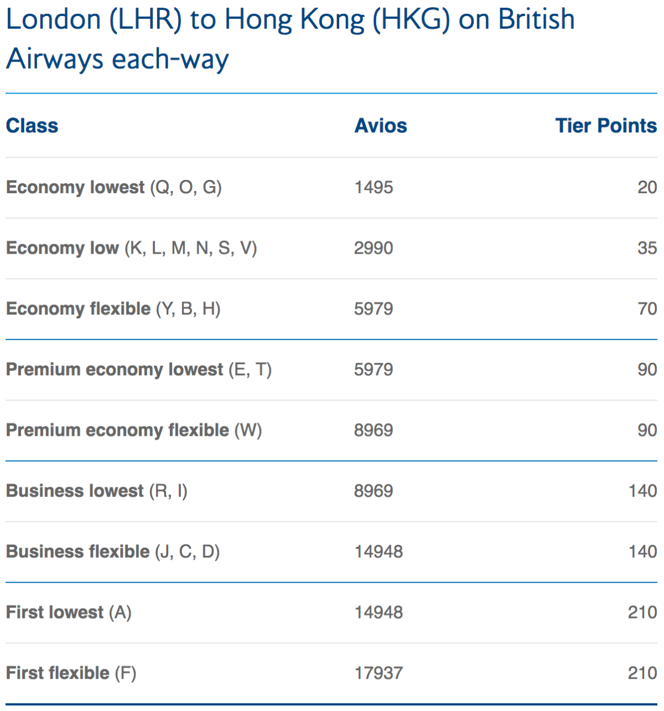Viewport: 664px width, 711px height.
Task: Click the Tier Points column header
Action: point(606,126)
